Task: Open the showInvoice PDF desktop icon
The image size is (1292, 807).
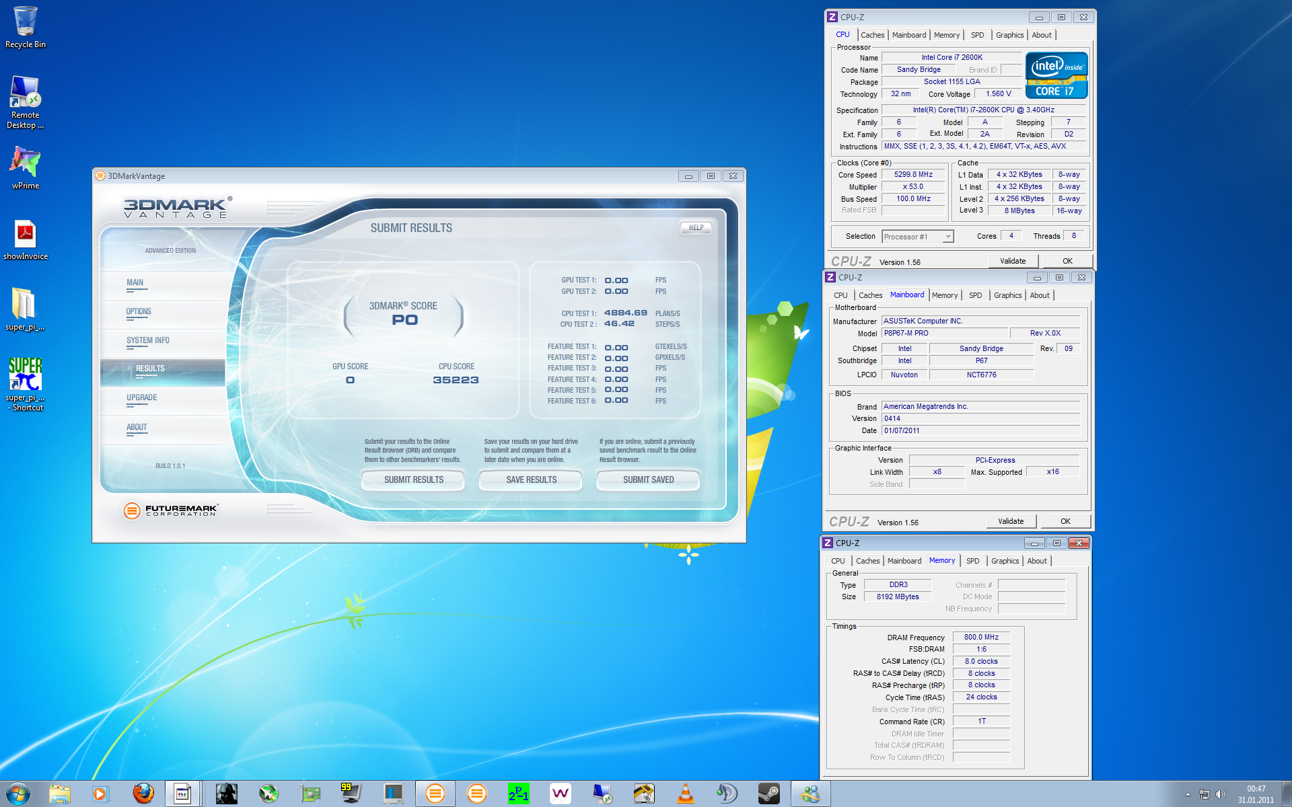Action: [x=26, y=240]
